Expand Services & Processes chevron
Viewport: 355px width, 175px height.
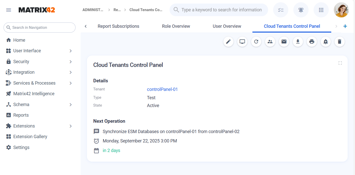click(x=70, y=83)
